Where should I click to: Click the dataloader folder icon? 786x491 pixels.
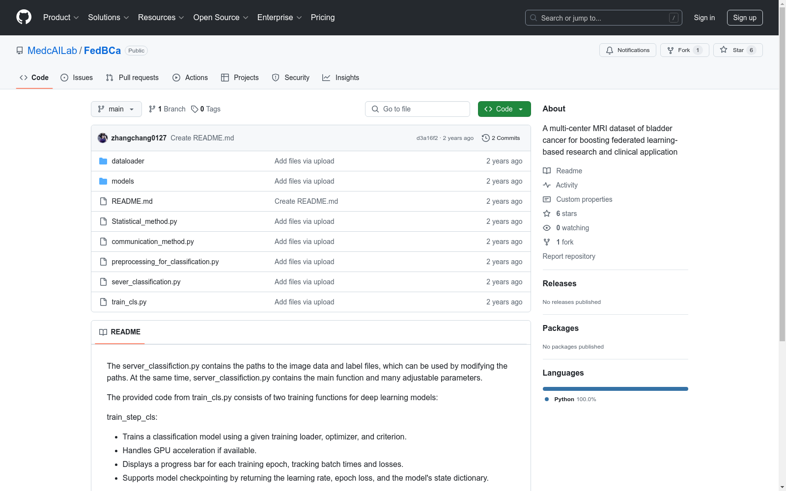pos(103,161)
